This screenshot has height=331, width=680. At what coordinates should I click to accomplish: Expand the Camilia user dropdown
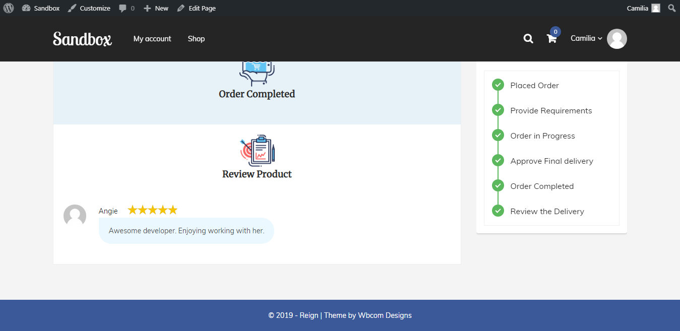(586, 38)
